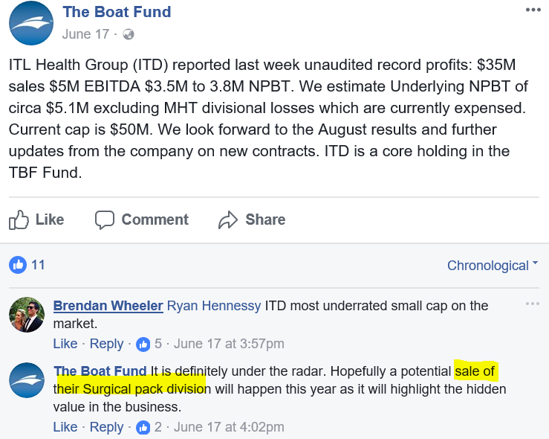Open The Boat Fund page avatar
Screen dimensions: 549x439
31,23
